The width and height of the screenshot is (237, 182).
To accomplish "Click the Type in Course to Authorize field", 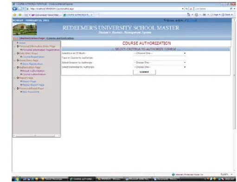I will point(160,58).
